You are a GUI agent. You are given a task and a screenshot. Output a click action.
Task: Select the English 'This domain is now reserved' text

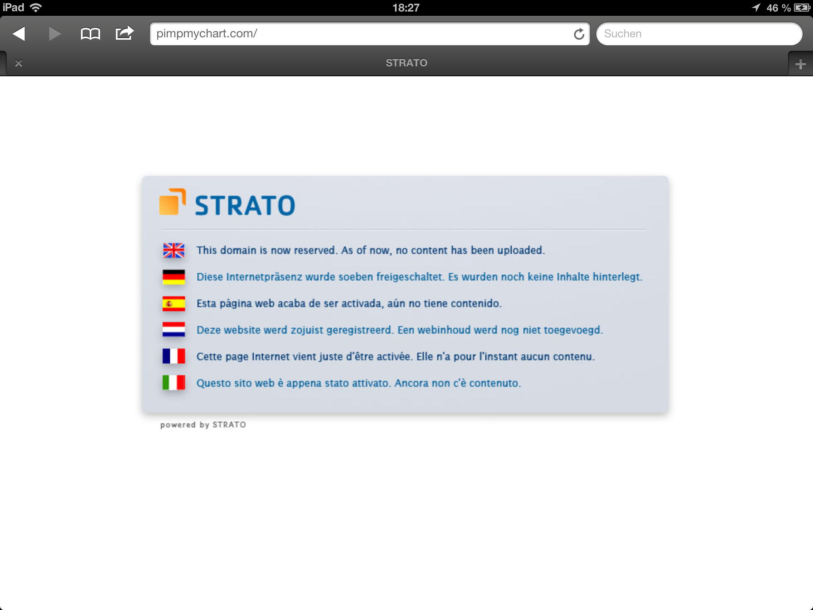point(371,250)
